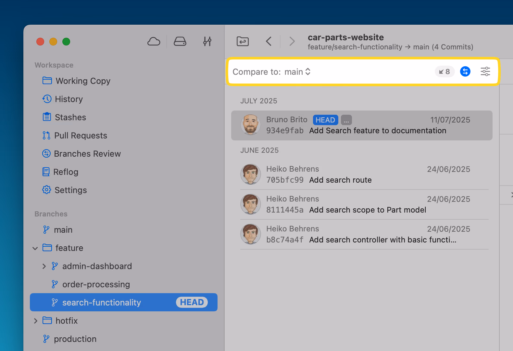Select commit 705bfc99 Add search route
Screen dimensions: 513x351
click(364, 175)
